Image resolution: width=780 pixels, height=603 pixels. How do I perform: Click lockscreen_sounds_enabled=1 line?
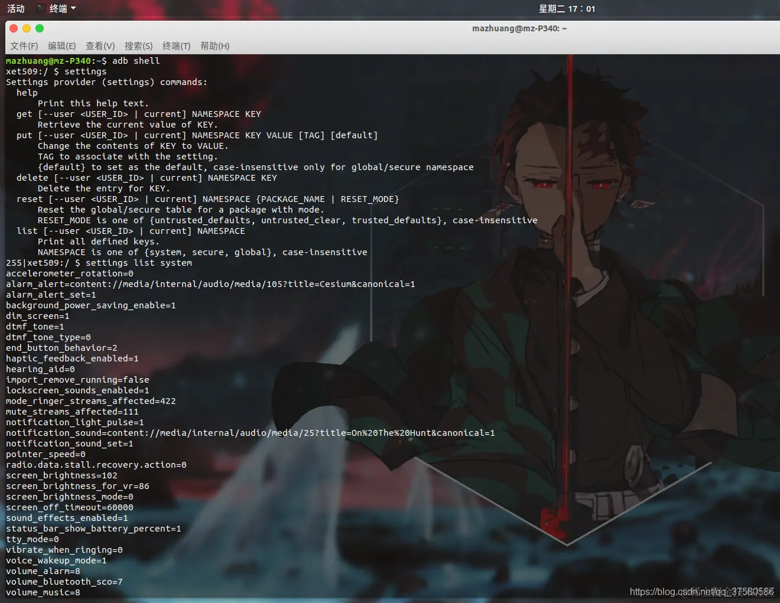[x=77, y=390]
